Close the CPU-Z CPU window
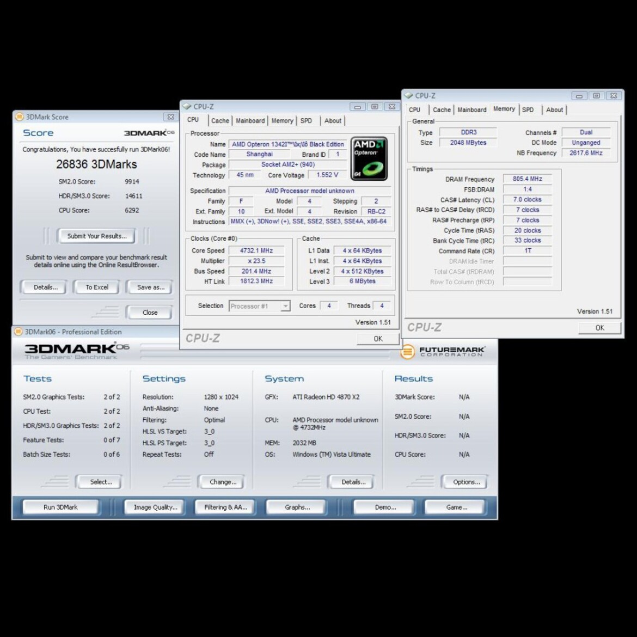The height and width of the screenshot is (637, 637). click(392, 107)
